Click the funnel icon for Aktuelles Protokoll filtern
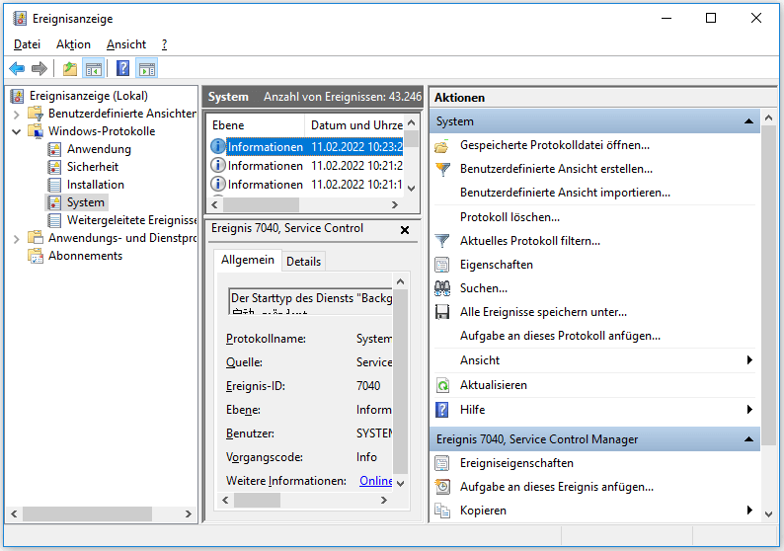Screen dimensions: 784x551 point(443,241)
